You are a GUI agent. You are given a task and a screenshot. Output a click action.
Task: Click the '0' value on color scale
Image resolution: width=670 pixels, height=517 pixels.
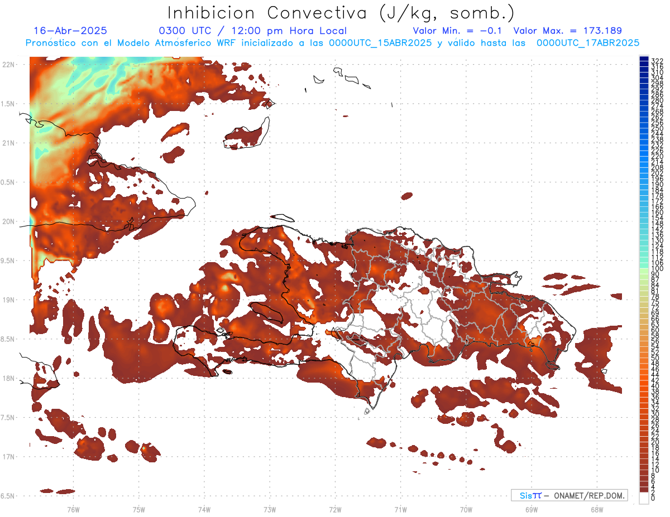tap(653, 499)
